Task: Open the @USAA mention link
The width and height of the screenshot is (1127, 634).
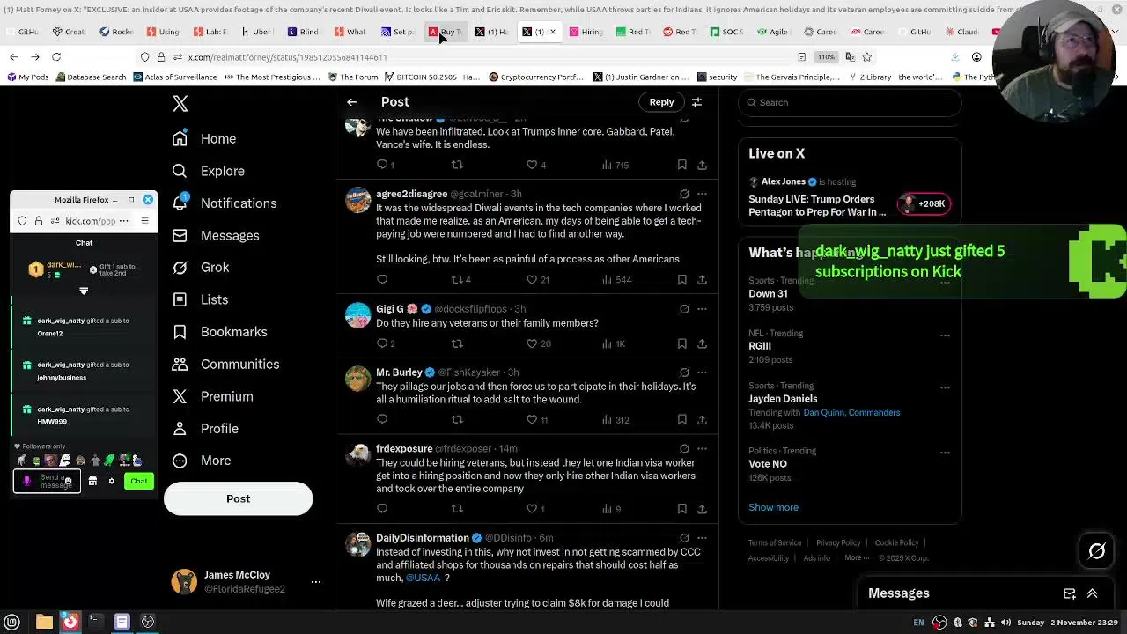Action: (423, 578)
